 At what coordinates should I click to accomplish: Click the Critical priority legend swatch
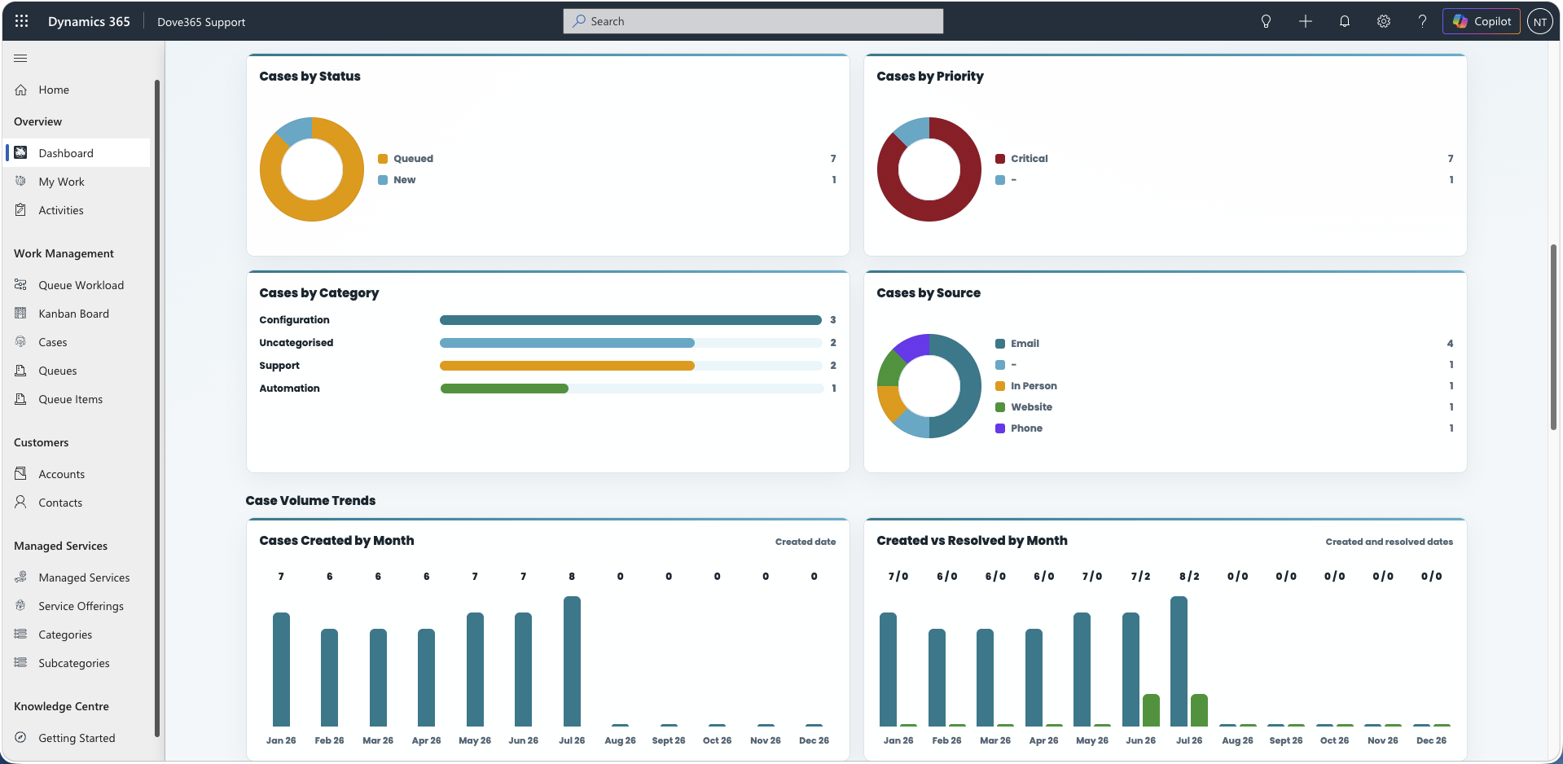click(999, 159)
